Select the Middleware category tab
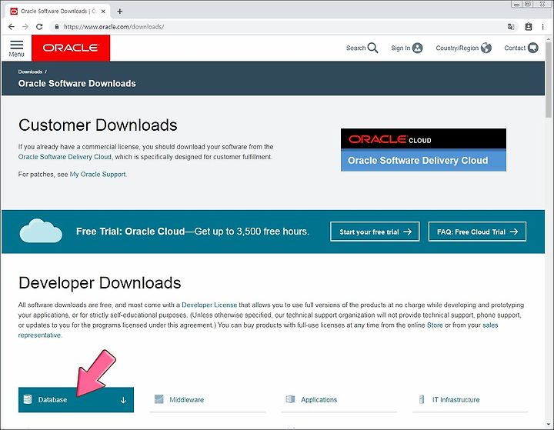This screenshot has height=430, width=554. coord(208,399)
